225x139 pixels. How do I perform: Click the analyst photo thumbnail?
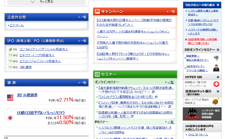point(216,68)
